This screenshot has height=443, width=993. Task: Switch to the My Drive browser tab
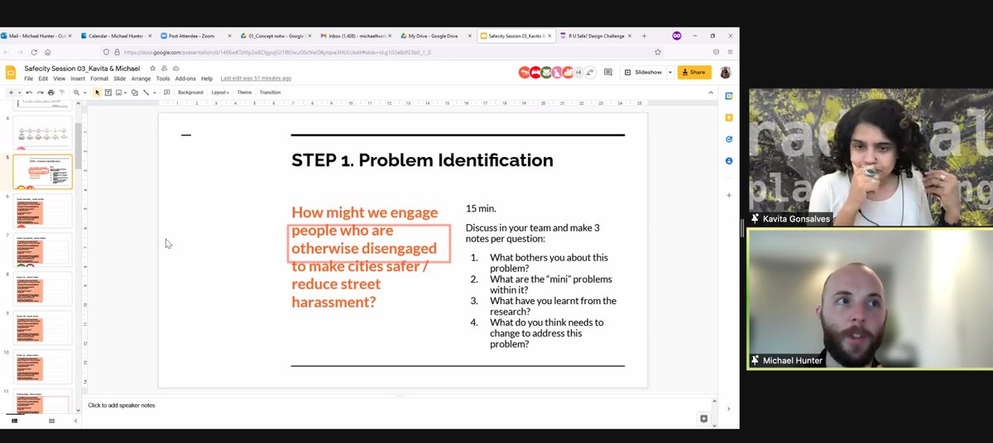coord(434,36)
